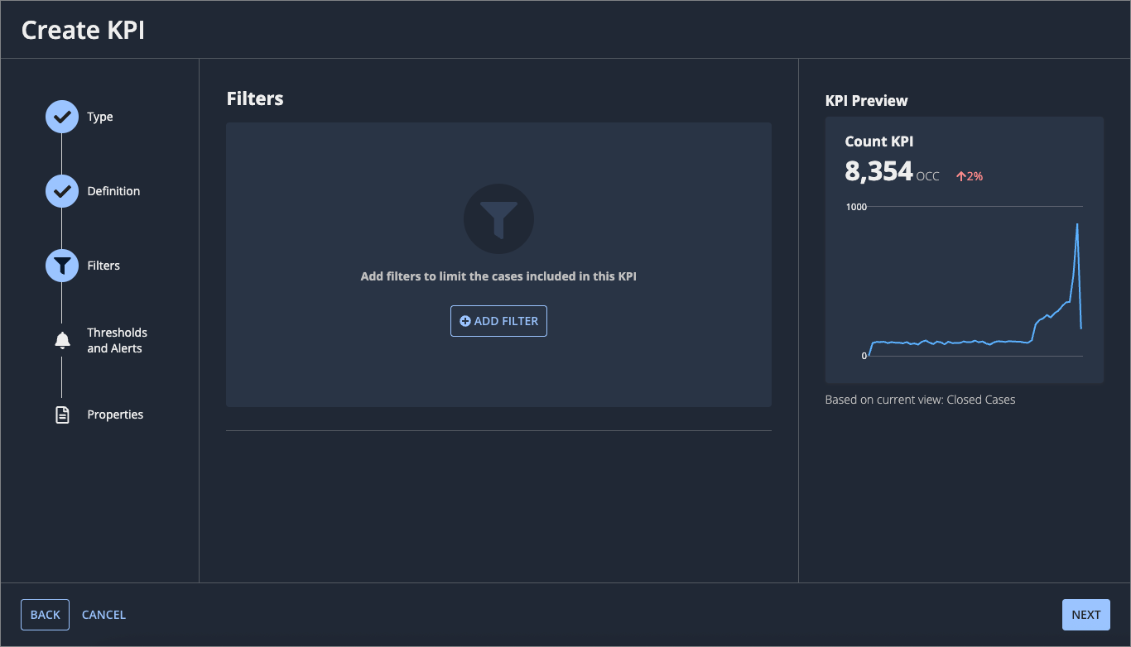Screen dimensions: 1131x647
Task: Click the 0 axis label on chart
Action: click(864, 356)
